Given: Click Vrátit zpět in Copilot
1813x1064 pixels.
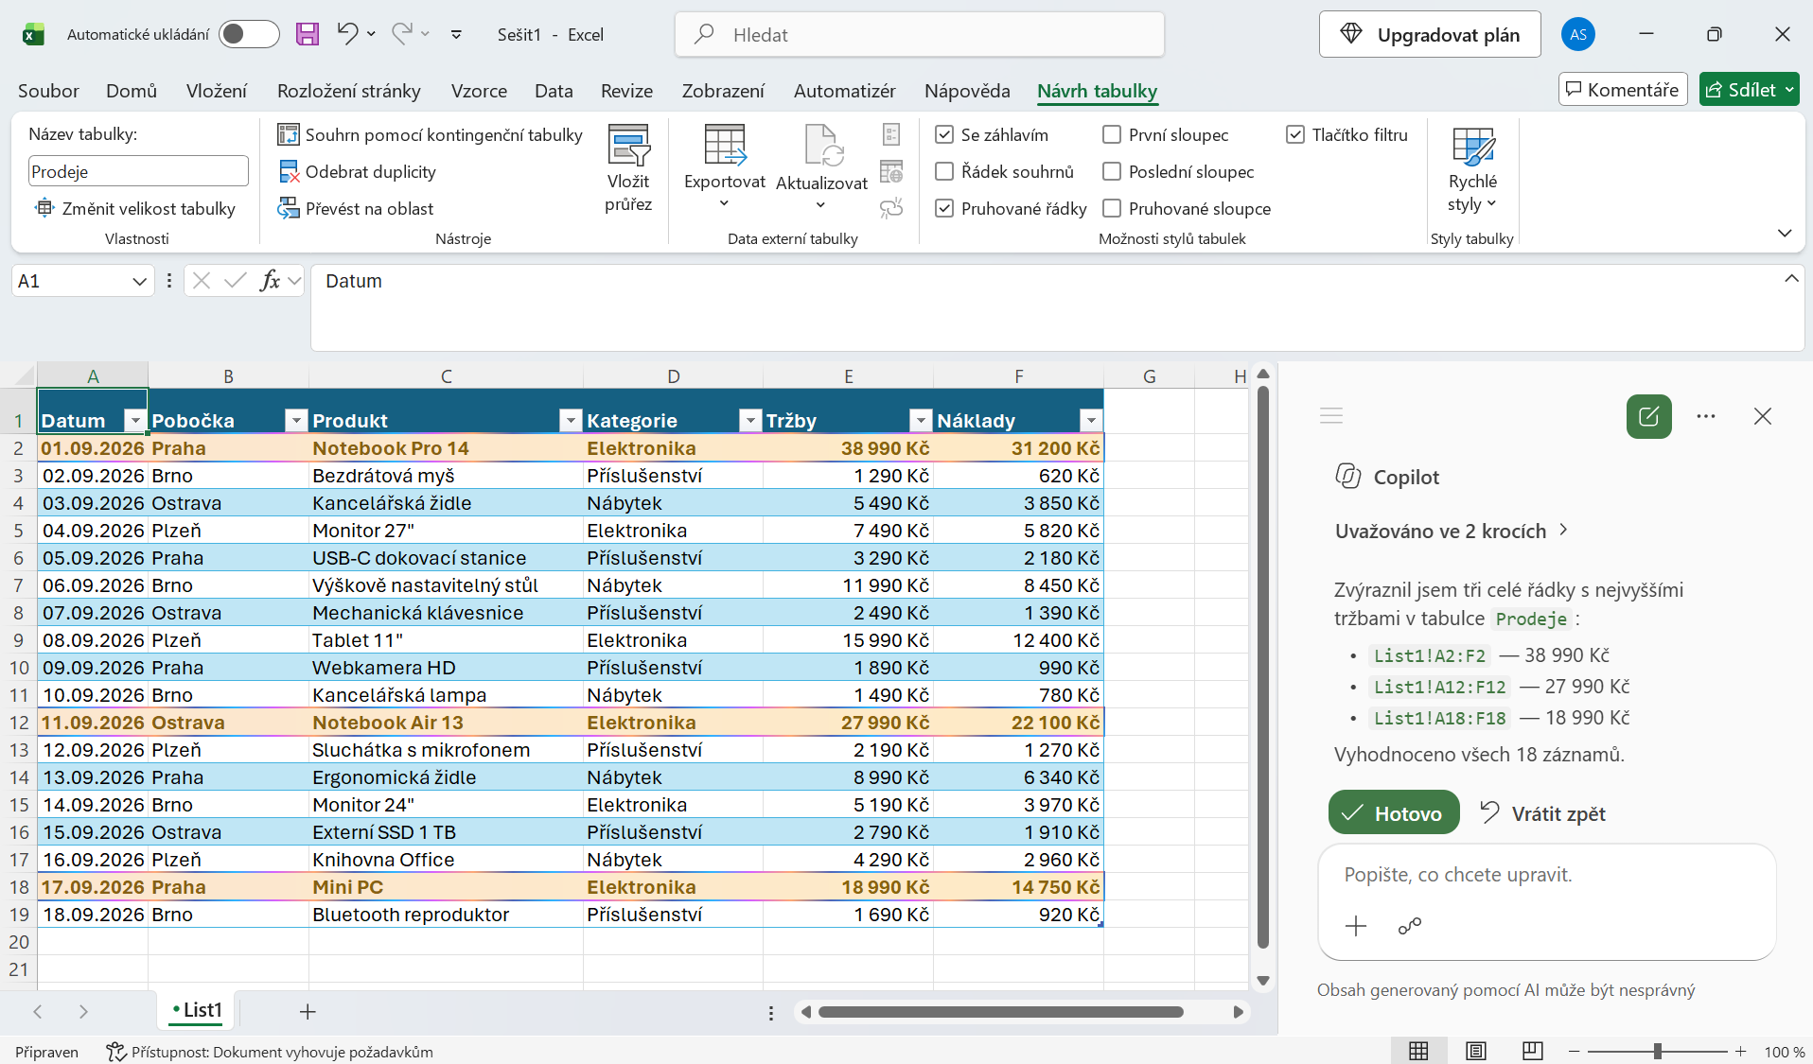Looking at the screenshot, I should point(1543,813).
